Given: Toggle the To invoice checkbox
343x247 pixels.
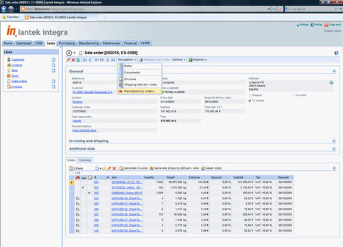Looking at the screenshot, I should point(250,101).
